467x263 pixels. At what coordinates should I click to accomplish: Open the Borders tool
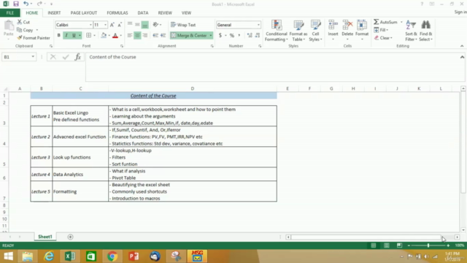(x=89, y=35)
